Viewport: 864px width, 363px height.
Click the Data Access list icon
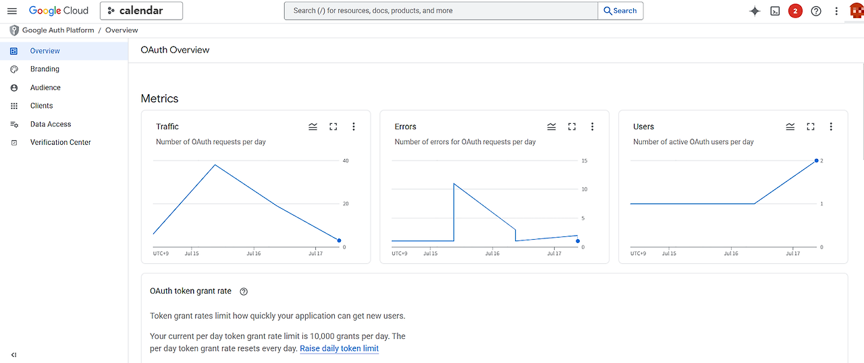13,124
